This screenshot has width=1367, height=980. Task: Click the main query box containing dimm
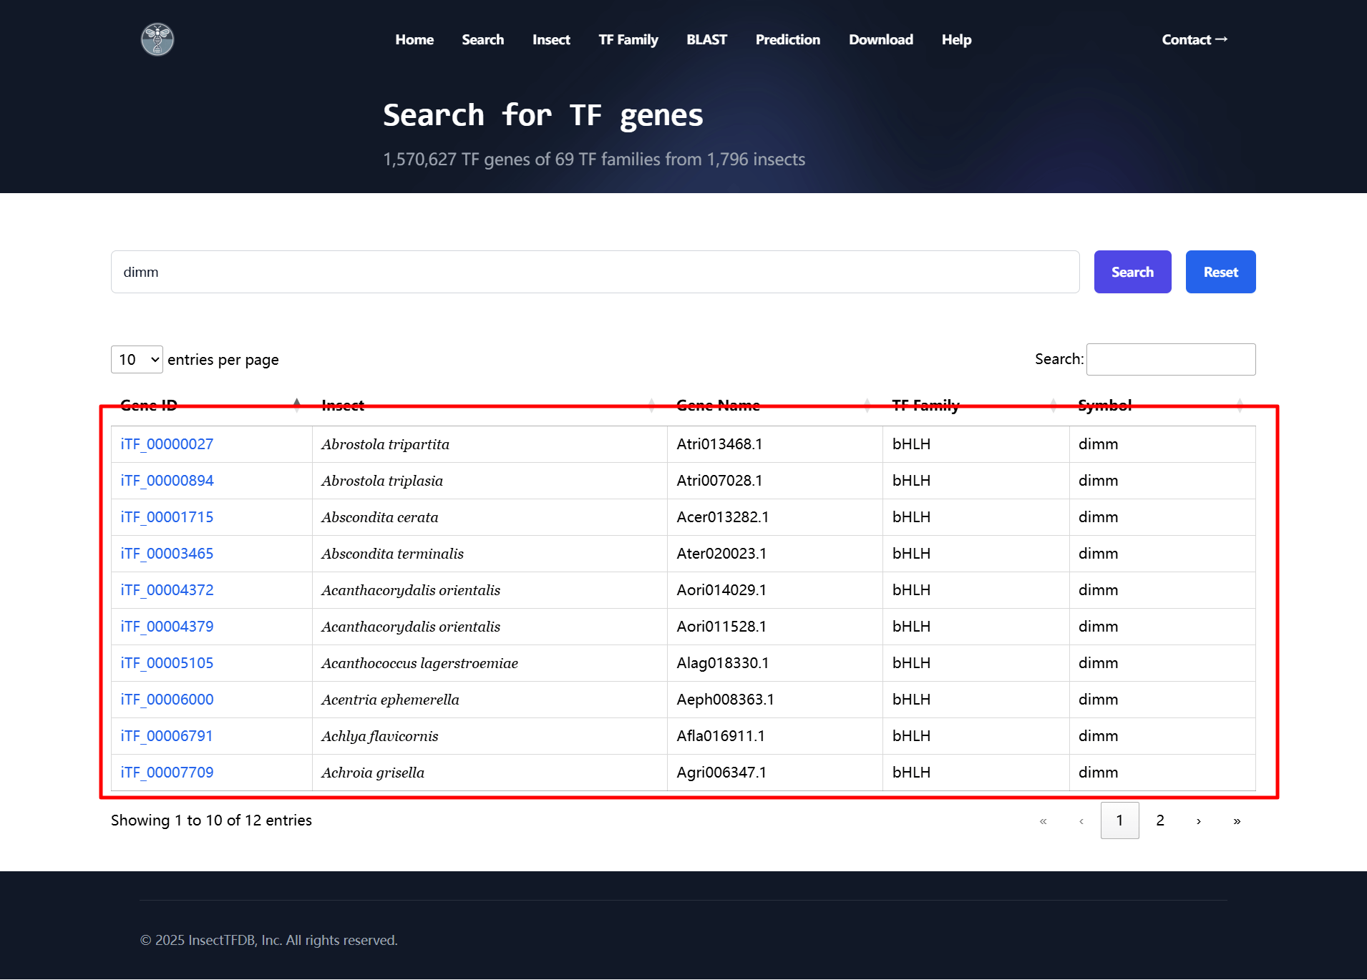point(594,272)
